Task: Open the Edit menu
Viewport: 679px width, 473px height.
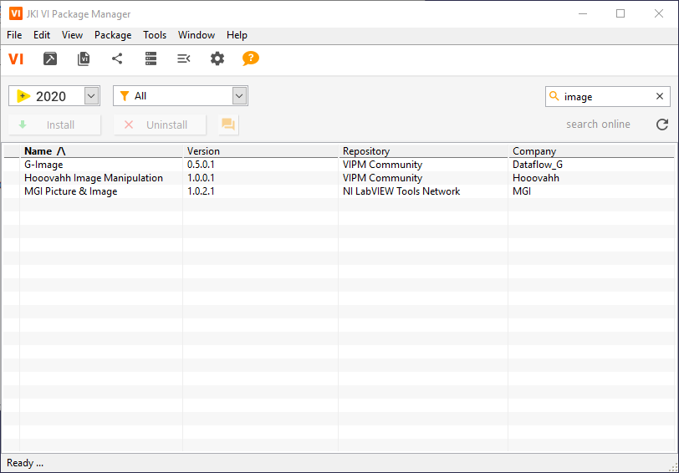Action: coord(42,35)
